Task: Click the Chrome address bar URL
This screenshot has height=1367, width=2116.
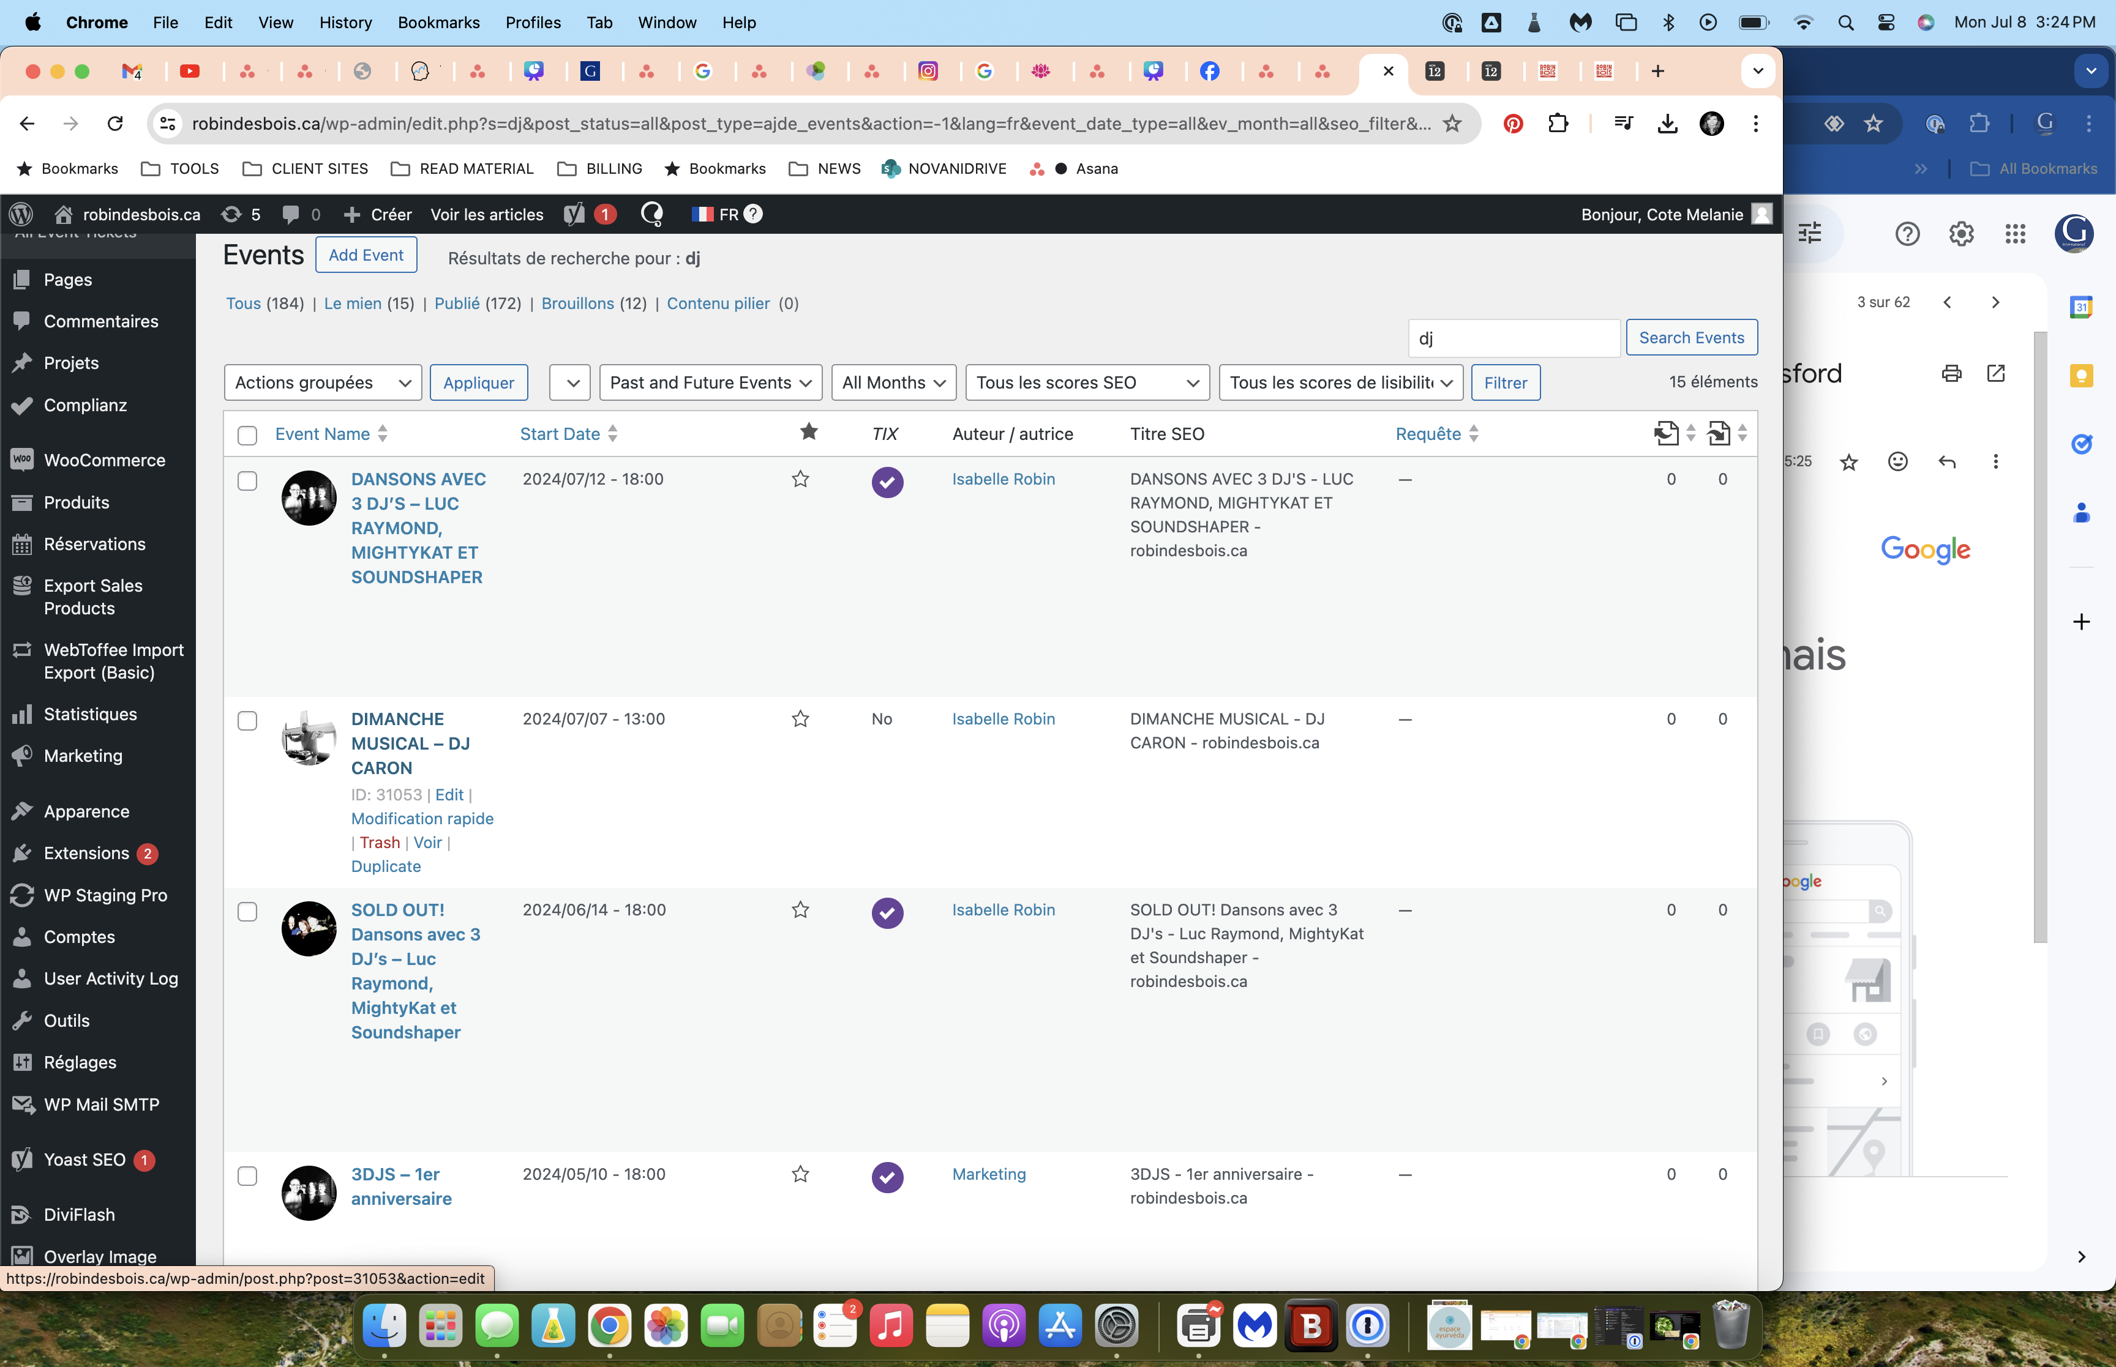Action: point(811,124)
